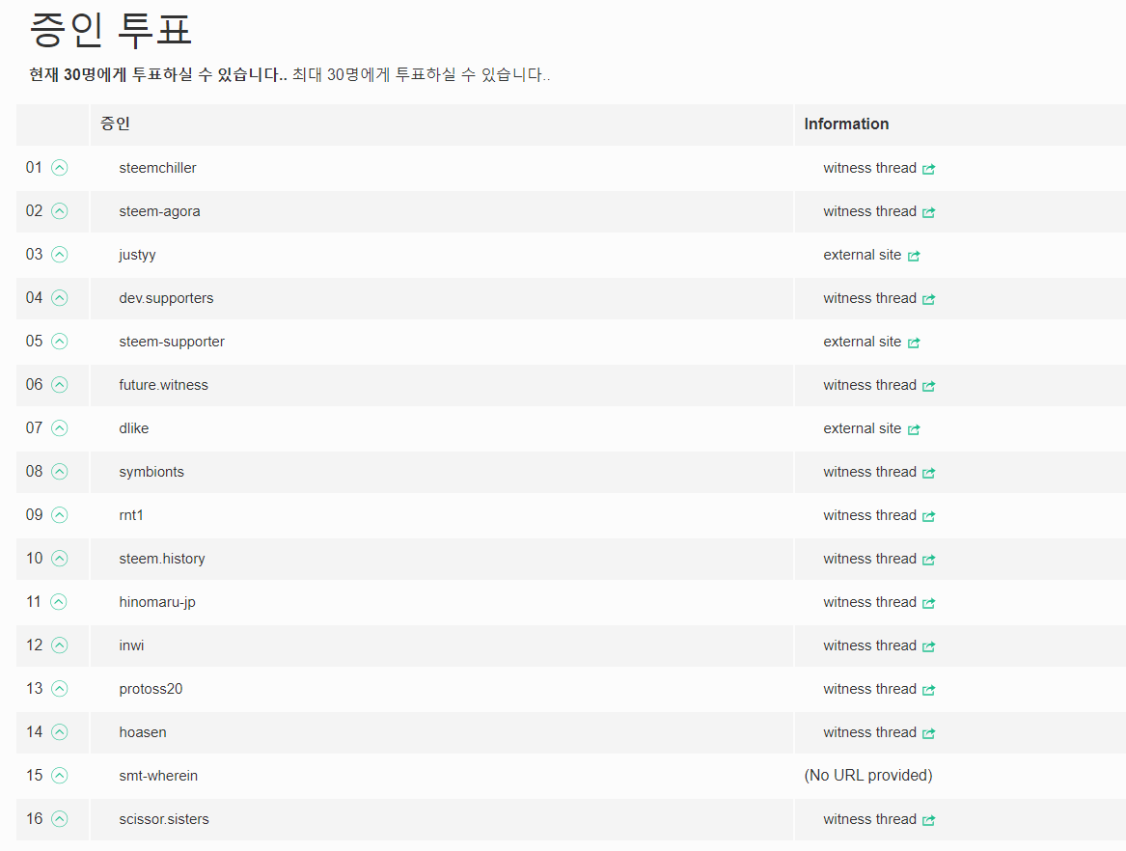The image size is (1126, 851).
Task: Open inwi's witness thread link
Action: point(879,645)
